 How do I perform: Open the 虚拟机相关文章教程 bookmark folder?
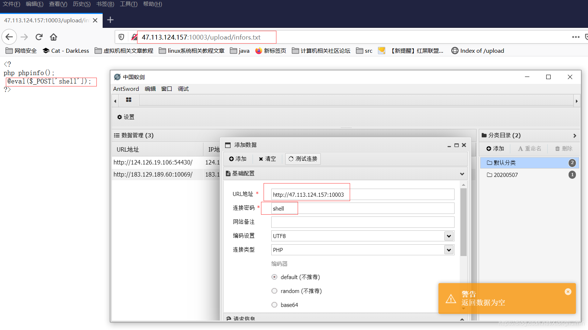coord(124,51)
